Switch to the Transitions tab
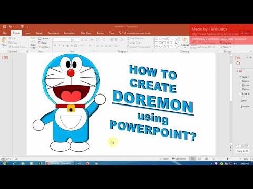Viewport: 253px width, 189px height. [x=53, y=33]
